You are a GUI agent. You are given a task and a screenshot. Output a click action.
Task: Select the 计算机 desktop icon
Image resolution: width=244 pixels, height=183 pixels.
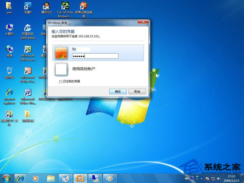(x=9, y=30)
